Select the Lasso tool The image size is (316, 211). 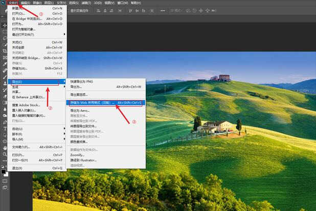[5, 38]
